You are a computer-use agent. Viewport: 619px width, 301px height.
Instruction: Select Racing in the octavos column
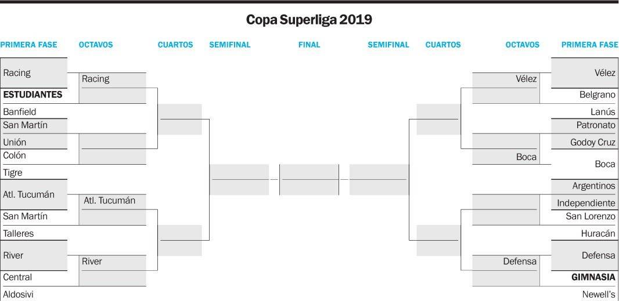pos(96,79)
